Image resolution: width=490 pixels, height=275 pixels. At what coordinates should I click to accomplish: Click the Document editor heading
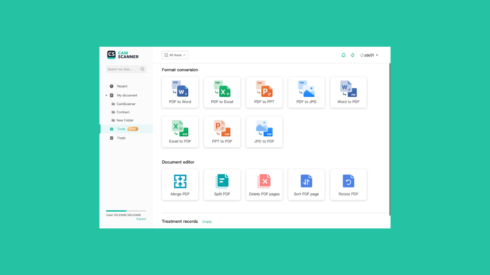coord(178,162)
